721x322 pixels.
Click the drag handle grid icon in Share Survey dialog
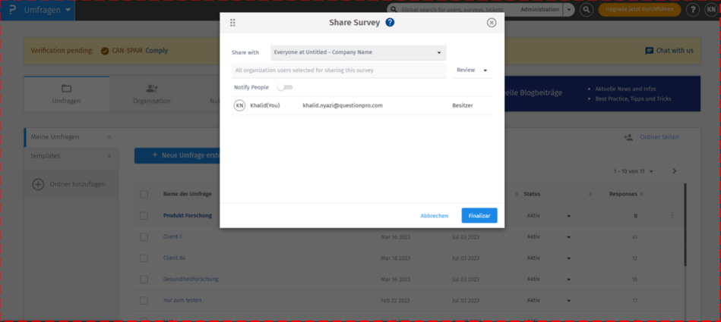[x=232, y=23]
